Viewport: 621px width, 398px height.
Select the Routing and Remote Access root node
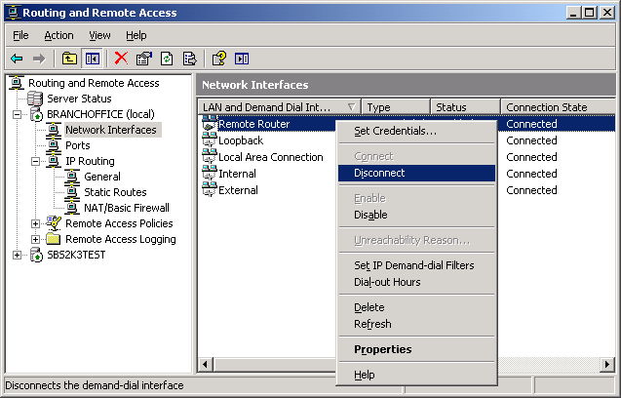tap(94, 83)
